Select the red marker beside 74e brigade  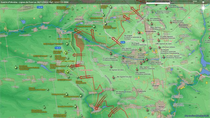point(166,8)
